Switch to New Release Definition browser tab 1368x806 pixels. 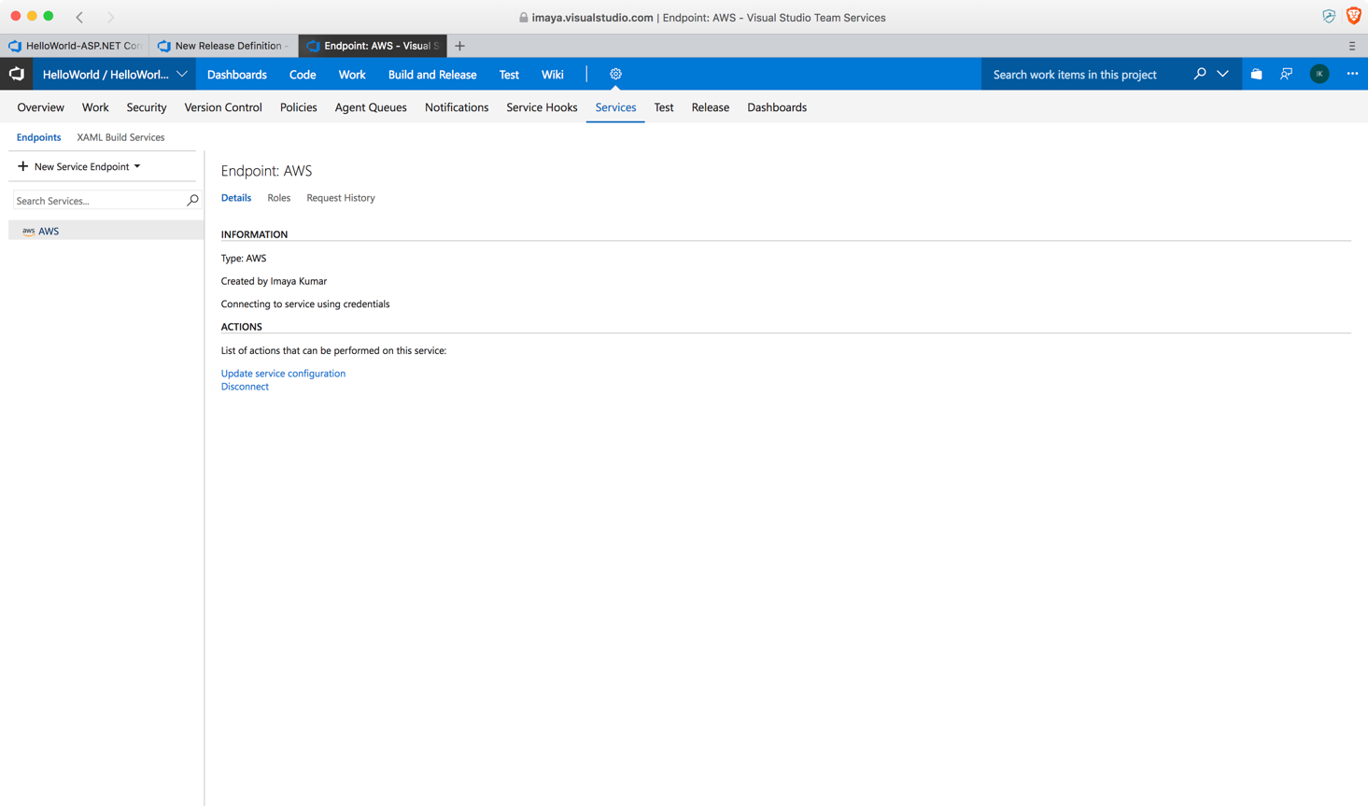pos(223,46)
